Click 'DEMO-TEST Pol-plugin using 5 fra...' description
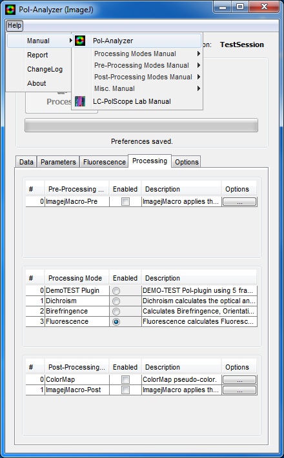 (199, 291)
